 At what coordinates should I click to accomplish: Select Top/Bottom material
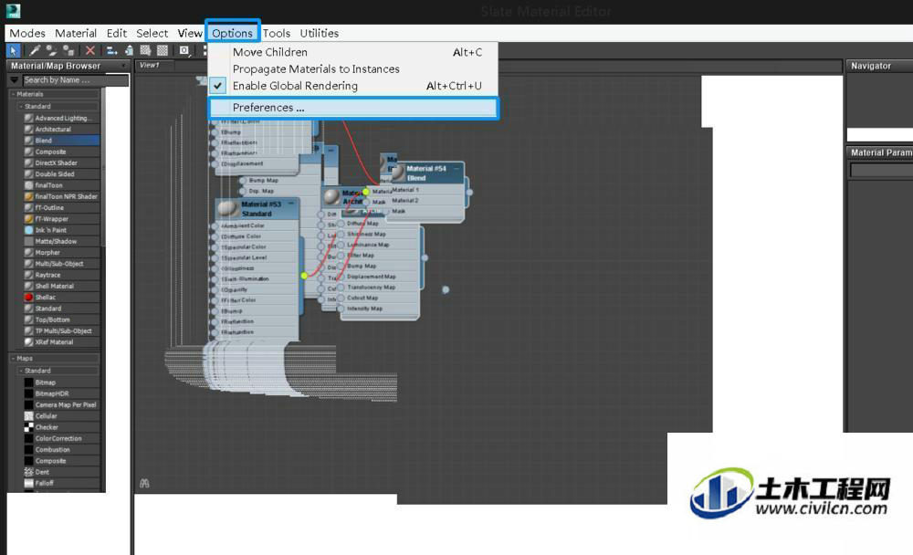[x=61, y=319]
